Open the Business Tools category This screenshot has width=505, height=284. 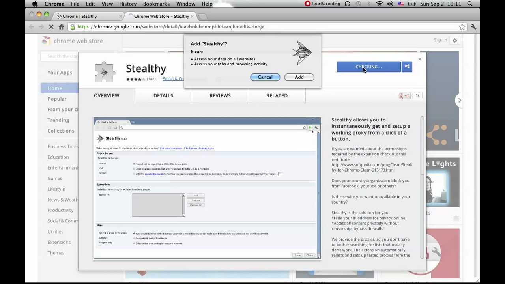63,146
